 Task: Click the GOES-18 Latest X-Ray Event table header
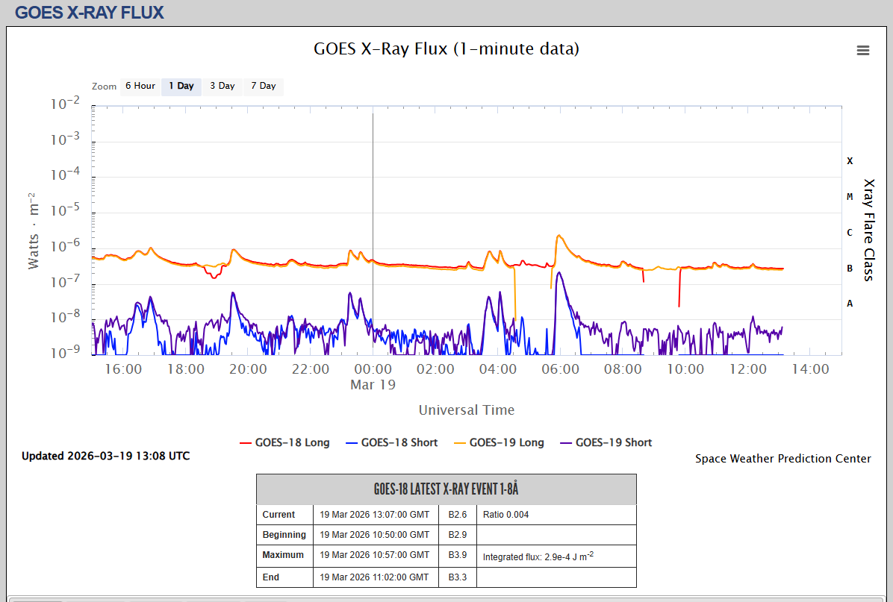click(446, 489)
